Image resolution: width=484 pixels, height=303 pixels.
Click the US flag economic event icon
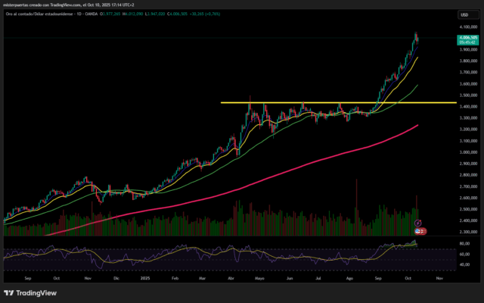pos(418,230)
